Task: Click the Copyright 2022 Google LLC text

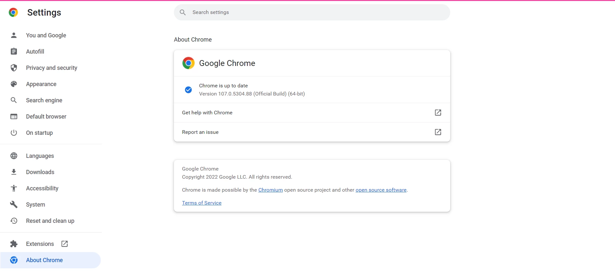Action: pyautogui.click(x=237, y=177)
